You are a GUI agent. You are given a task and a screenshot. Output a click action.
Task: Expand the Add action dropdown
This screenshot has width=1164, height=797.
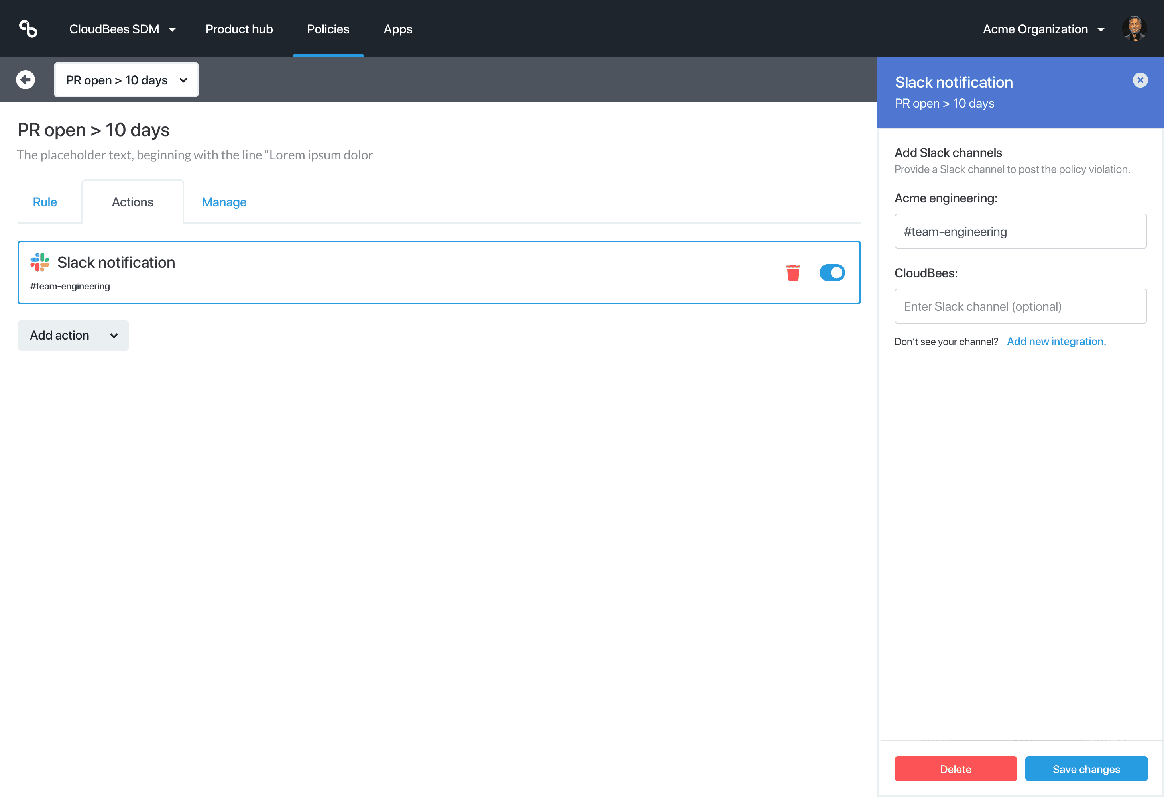pyautogui.click(x=73, y=336)
